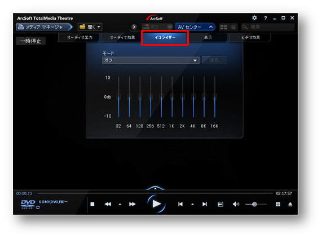
Task: Click the 4K equalizer slider
Action: [x=193, y=97]
